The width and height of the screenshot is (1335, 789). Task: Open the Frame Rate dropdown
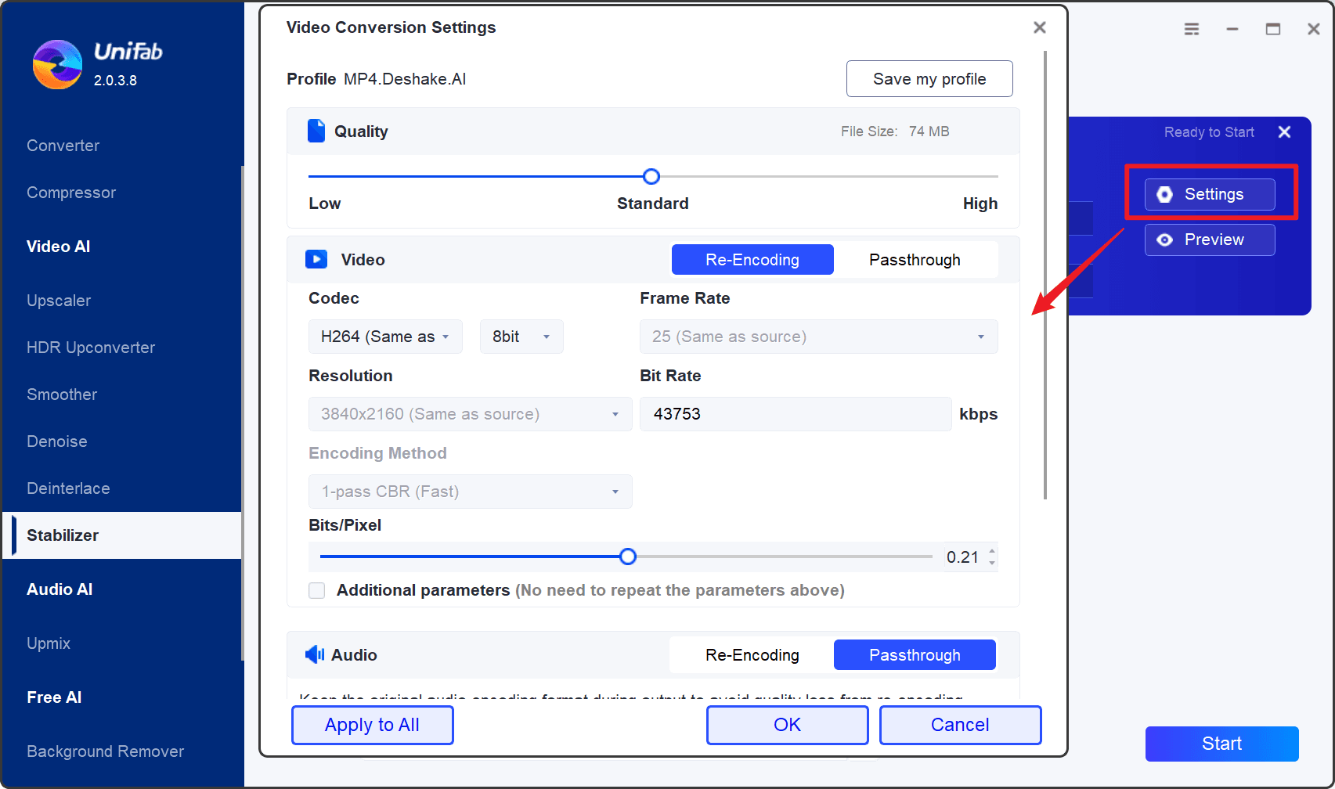[819, 337]
